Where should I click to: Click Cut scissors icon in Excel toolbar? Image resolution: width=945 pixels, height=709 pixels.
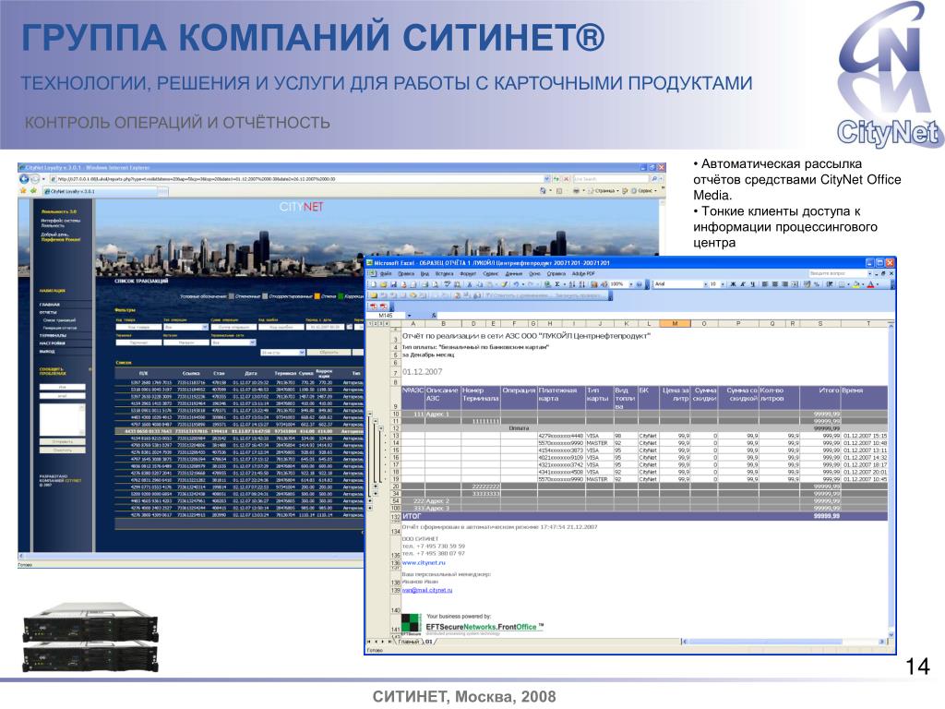point(470,284)
